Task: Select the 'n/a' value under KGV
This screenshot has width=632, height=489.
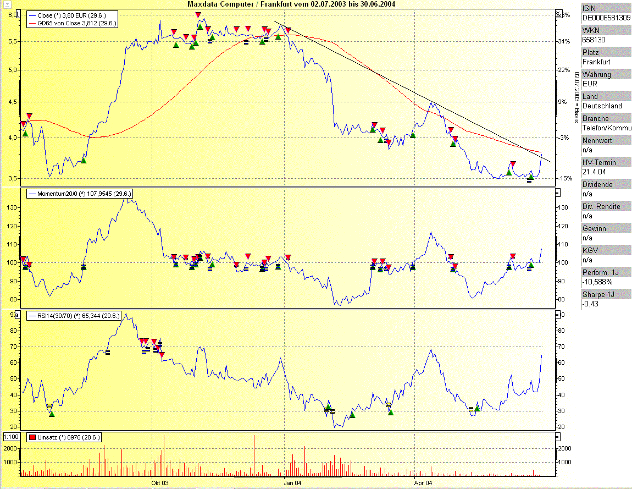Action: click(x=587, y=260)
